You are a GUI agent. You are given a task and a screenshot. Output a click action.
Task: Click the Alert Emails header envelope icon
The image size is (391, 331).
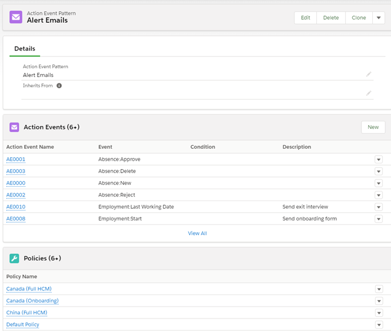coord(16,17)
